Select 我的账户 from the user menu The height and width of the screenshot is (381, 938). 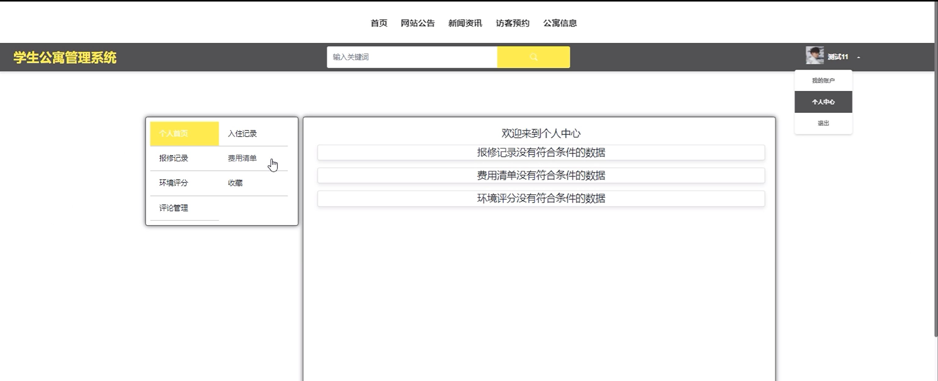coord(823,80)
